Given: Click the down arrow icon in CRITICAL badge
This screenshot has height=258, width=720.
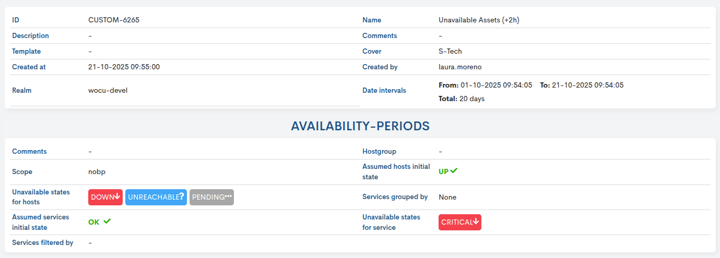Looking at the screenshot, I should point(476,222).
